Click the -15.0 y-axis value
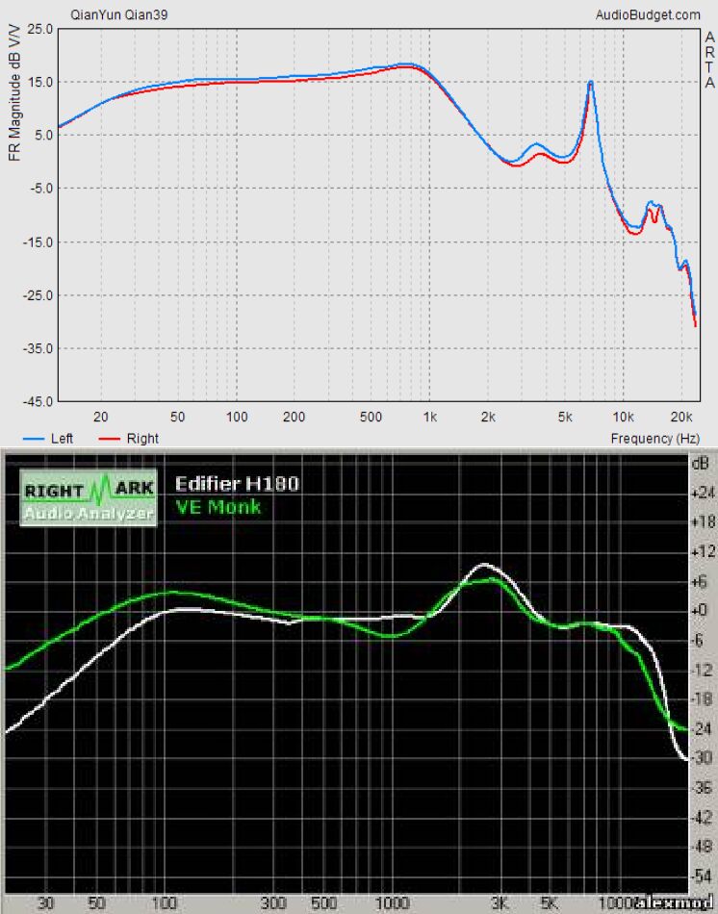718x914 pixels. click(38, 241)
